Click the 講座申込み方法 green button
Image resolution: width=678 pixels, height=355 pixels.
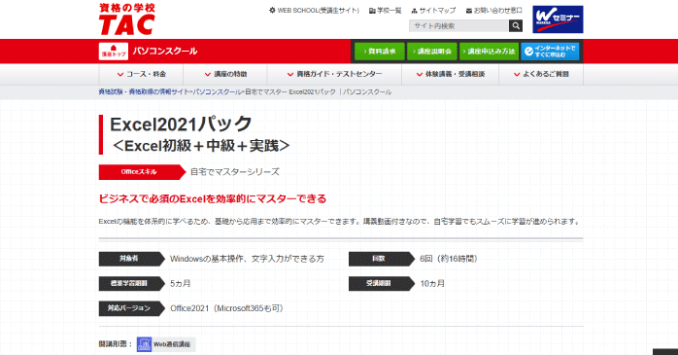[489, 52]
